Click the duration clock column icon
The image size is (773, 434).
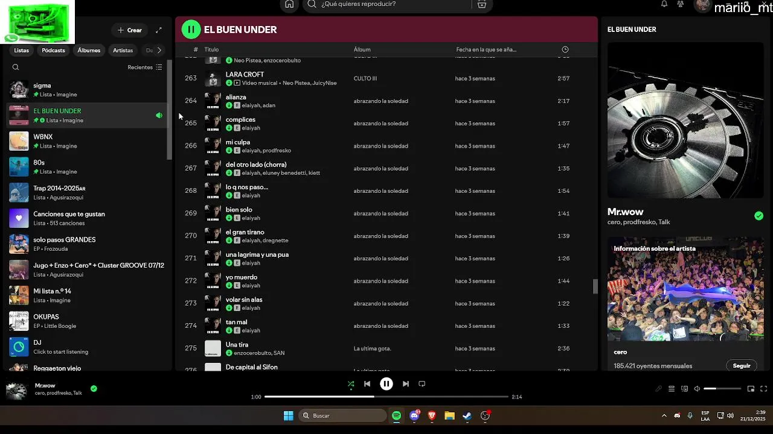click(x=565, y=49)
